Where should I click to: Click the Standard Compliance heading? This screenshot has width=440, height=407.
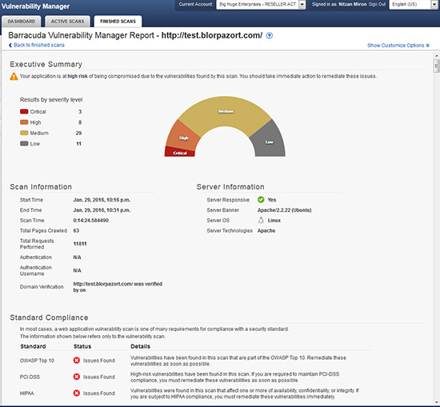pos(49,317)
